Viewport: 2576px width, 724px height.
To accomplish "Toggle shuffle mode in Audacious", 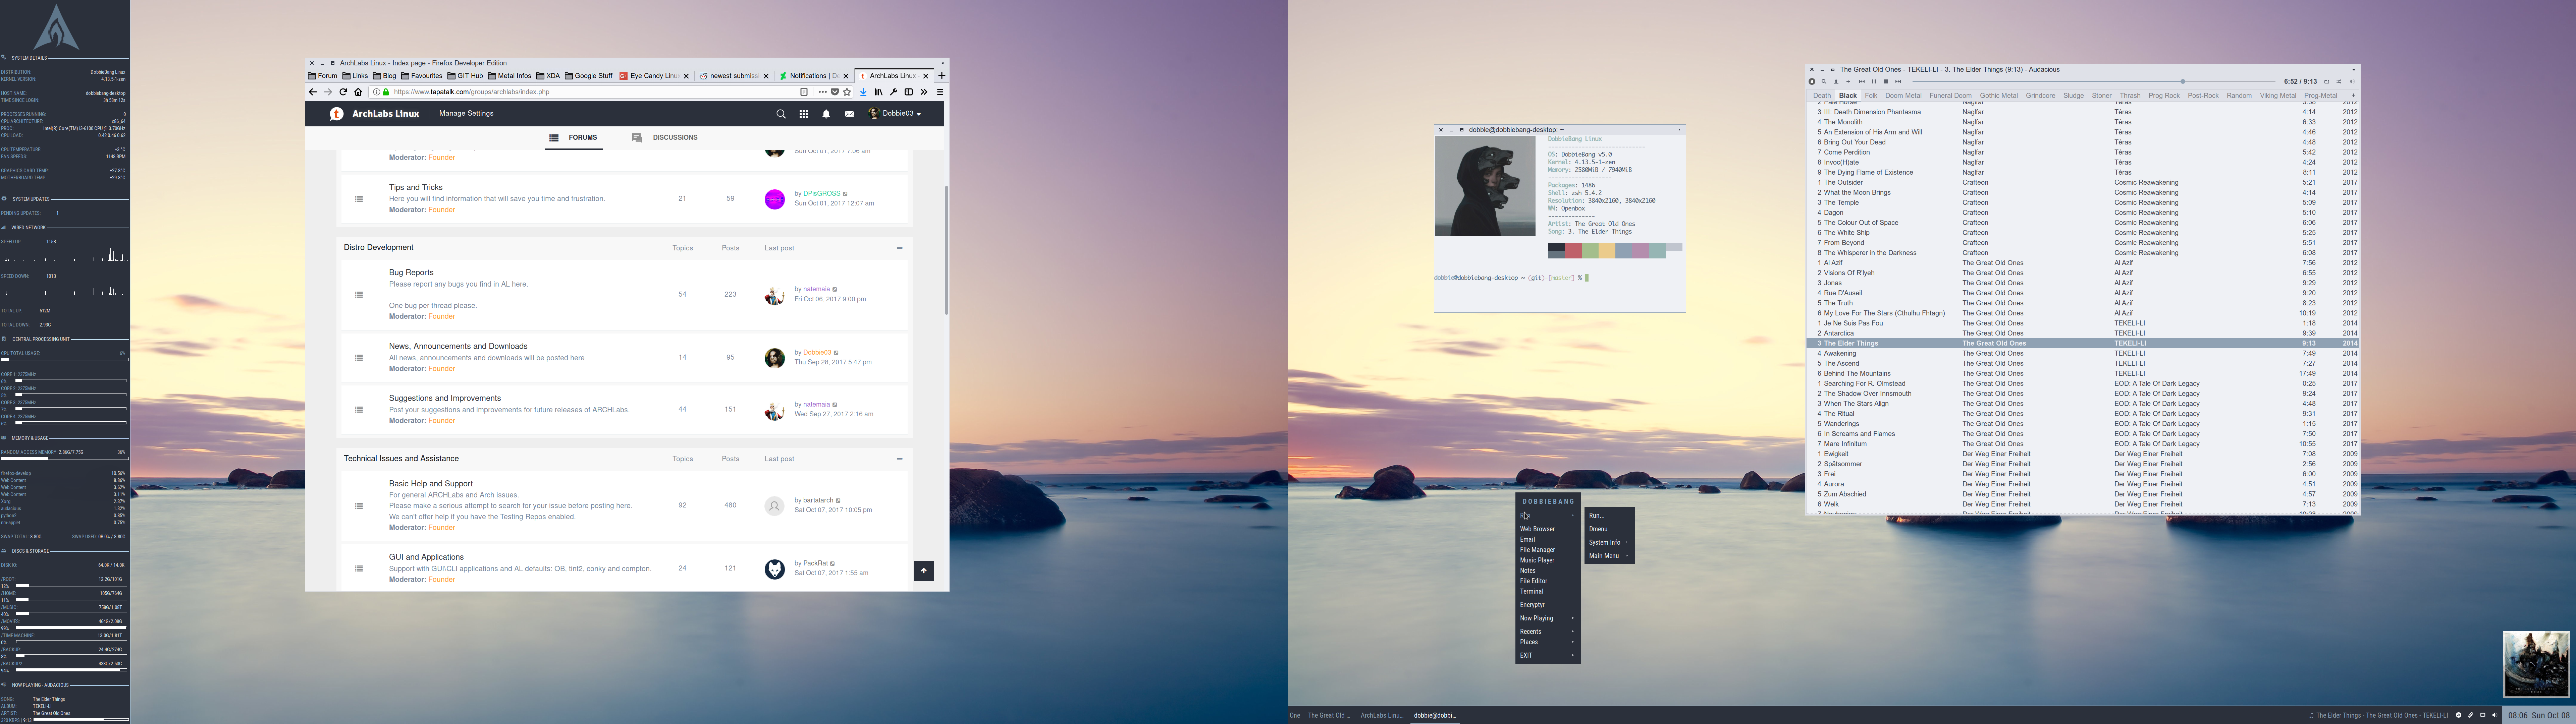I will coord(2339,82).
